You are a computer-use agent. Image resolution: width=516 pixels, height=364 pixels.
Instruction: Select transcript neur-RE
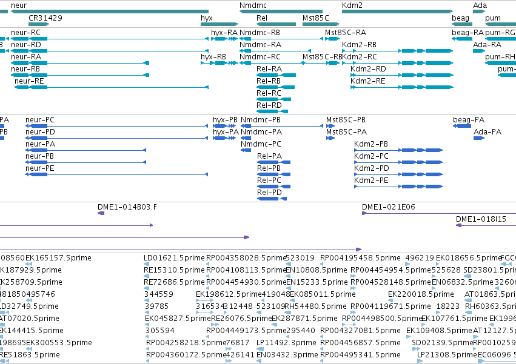click(x=112, y=87)
